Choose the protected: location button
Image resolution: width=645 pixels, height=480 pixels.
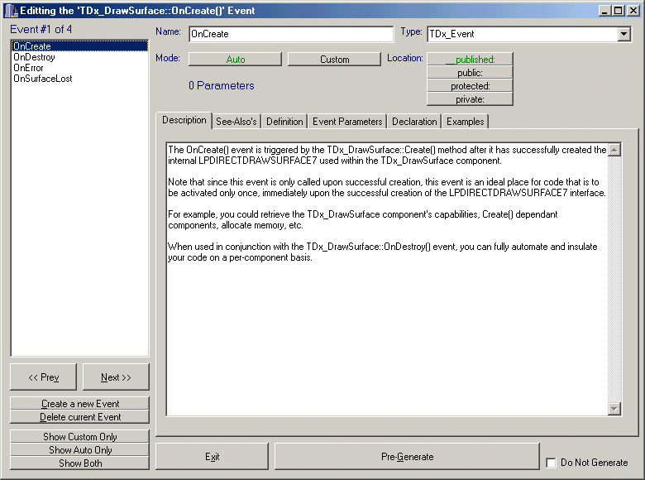pos(470,86)
